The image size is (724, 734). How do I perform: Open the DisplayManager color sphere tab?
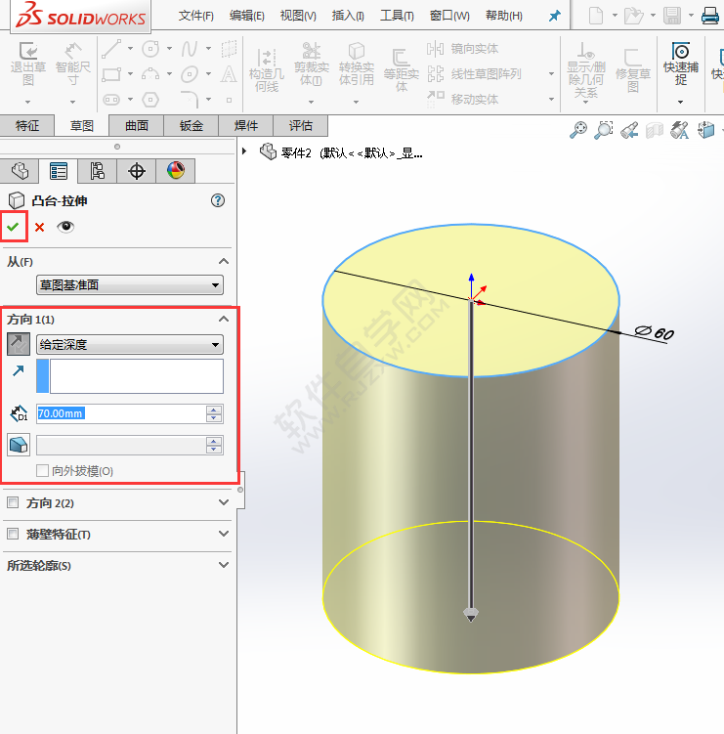(x=175, y=171)
